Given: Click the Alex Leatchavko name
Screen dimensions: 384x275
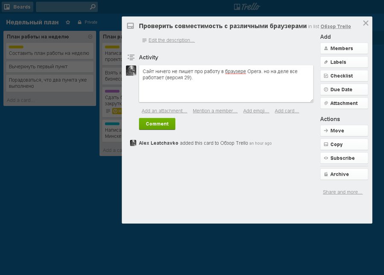Looking at the screenshot, I should (x=158, y=143).
